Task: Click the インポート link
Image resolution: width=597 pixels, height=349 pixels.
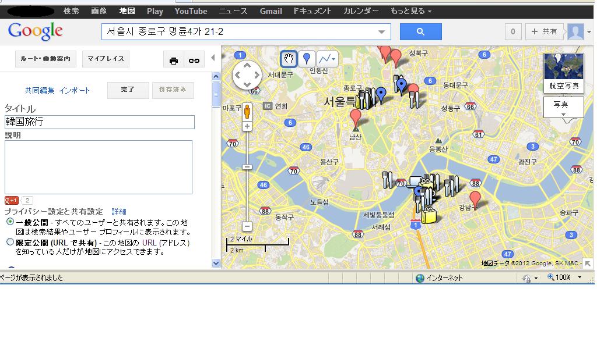Action: 74,91
